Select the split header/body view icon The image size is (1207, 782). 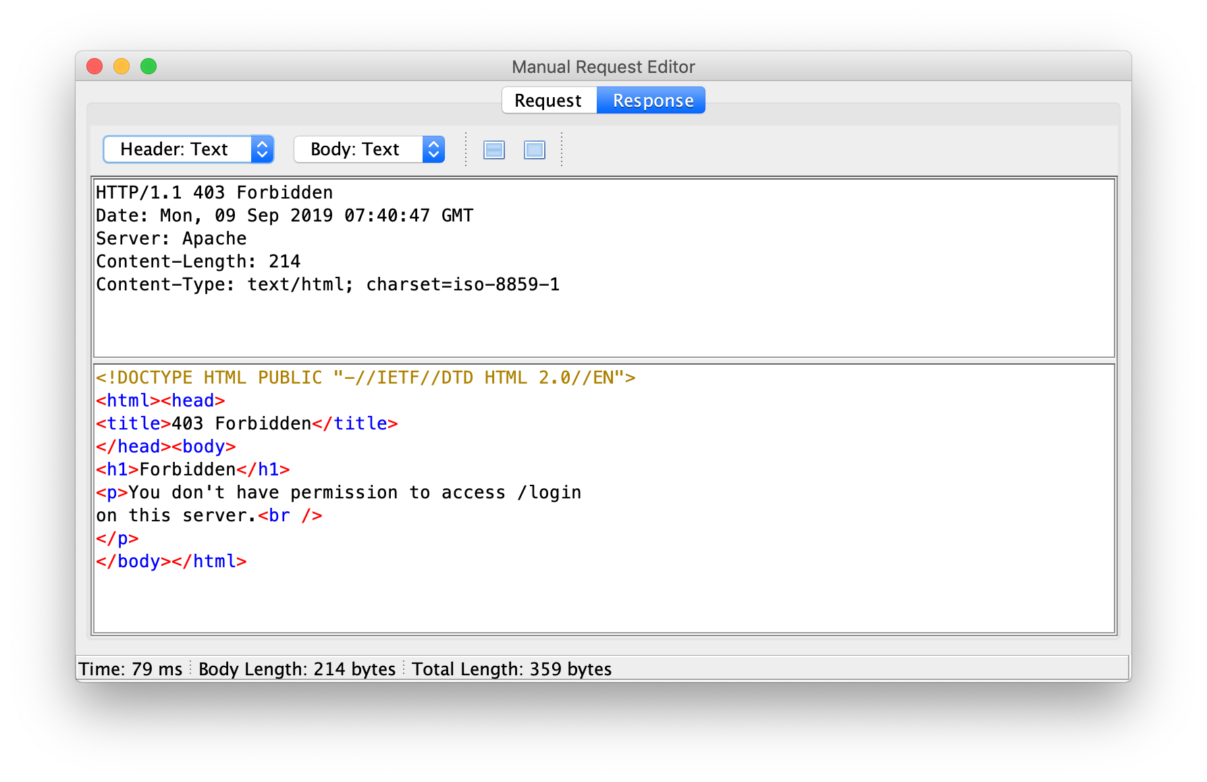[x=493, y=149]
